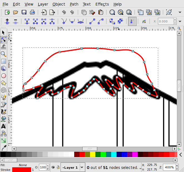Open the Layer 1 dropdown
This screenshot has width=184, height=172.
pos(82,167)
